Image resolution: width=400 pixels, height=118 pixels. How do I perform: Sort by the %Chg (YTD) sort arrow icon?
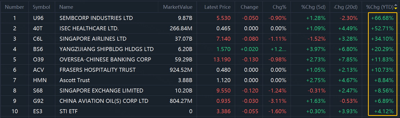tap(396, 7)
